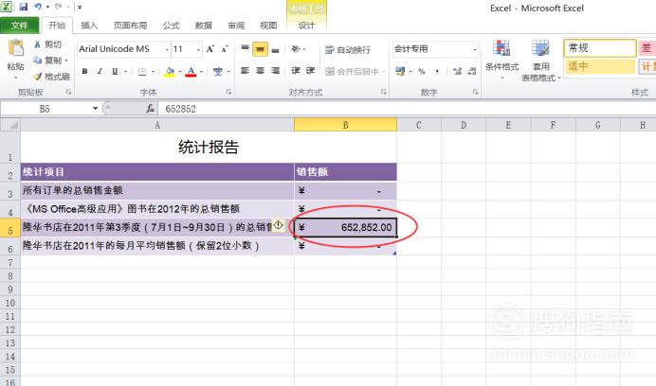This screenshot has width=656, height=386.
Task: Click Merge and Center (合并后居中)
Action: (353, 72)
